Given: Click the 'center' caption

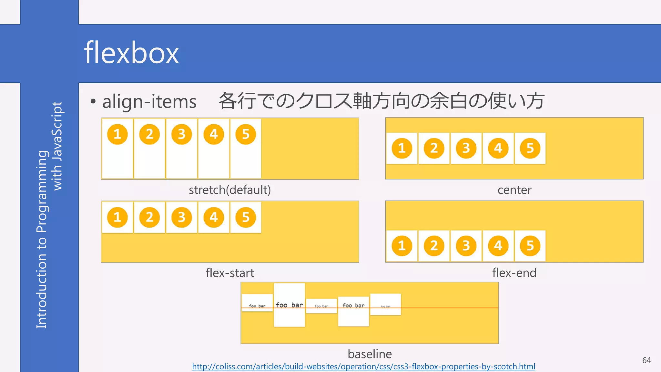Looking at the screenshot, I should 514,190.
